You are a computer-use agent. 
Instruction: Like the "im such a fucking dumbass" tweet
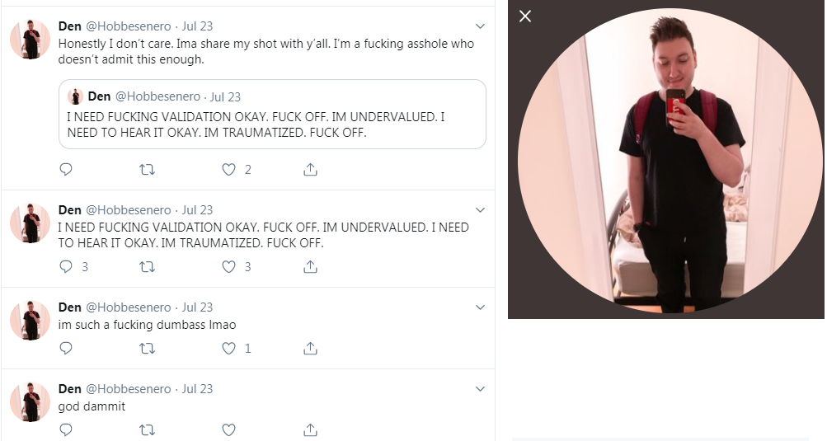pos(228,348)
